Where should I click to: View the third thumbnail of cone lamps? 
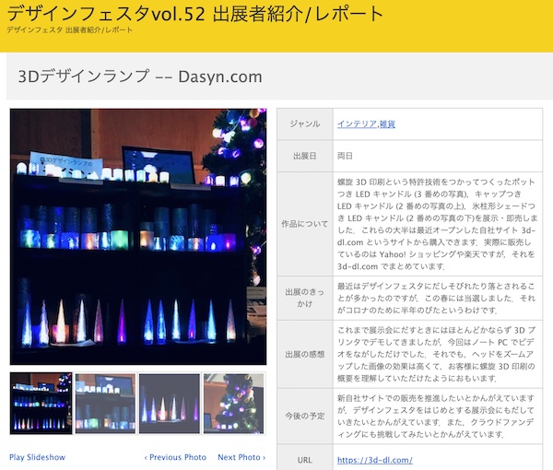tap(170, 403)
